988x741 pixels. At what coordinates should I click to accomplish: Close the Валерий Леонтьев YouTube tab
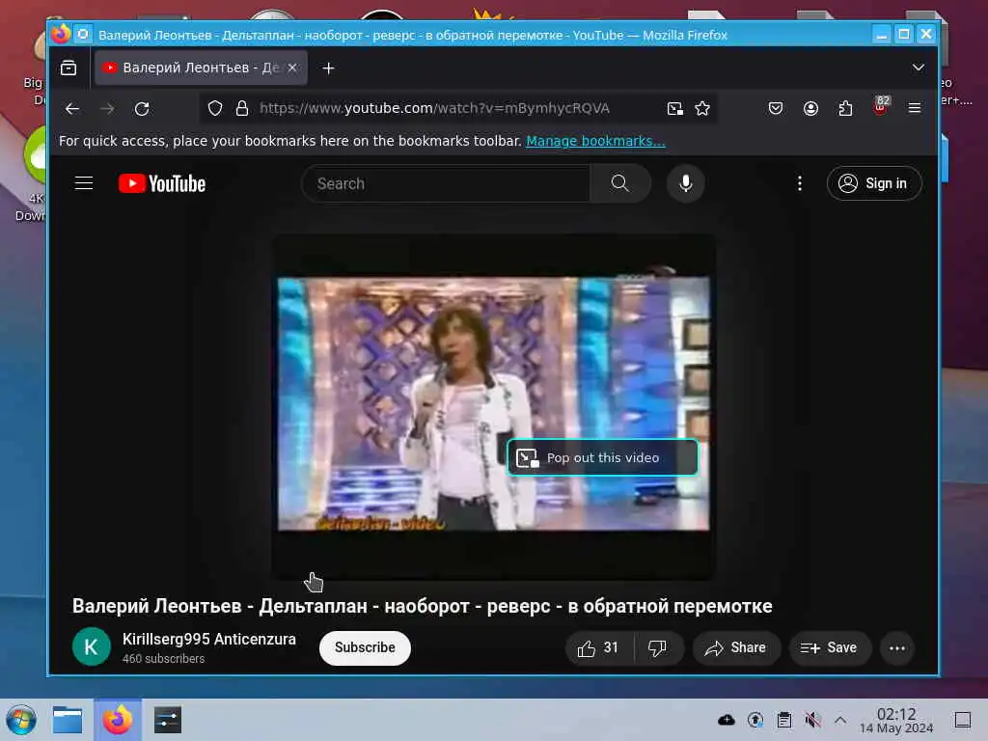pos(292,69)
